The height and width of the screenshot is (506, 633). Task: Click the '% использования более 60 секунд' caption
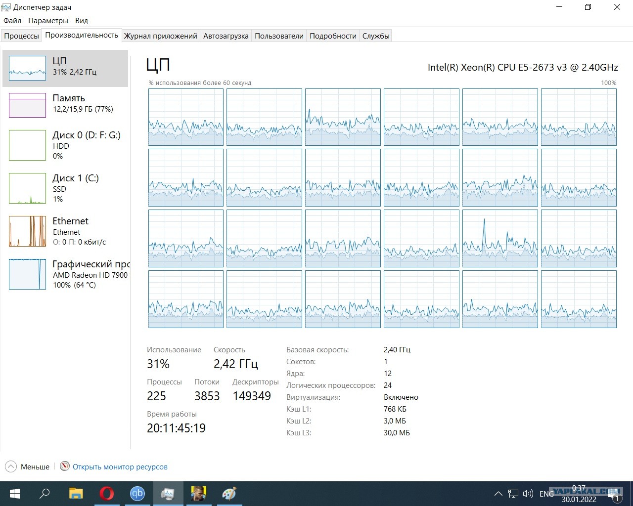[200, 83]
